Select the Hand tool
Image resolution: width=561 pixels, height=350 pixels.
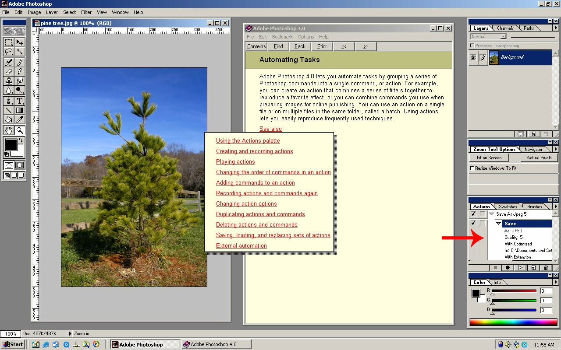click(9, 130)
